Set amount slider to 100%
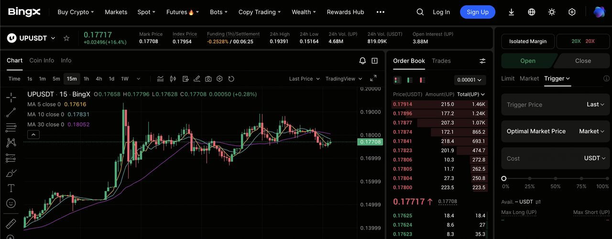 (607, 178)
